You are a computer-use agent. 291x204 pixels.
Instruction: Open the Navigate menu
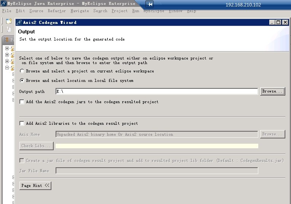[80, 11]
